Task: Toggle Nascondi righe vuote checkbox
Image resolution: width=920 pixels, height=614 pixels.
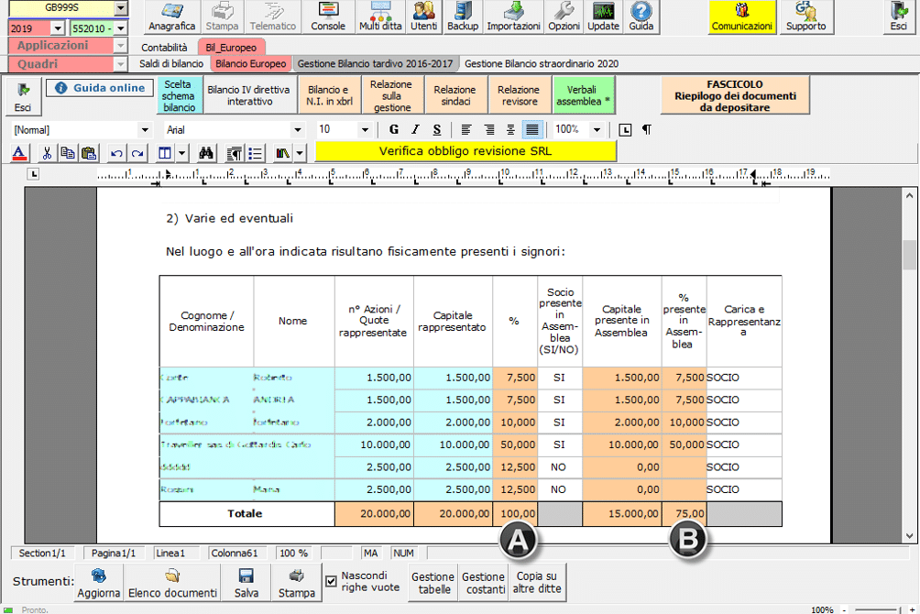Action: click(332, 581)
